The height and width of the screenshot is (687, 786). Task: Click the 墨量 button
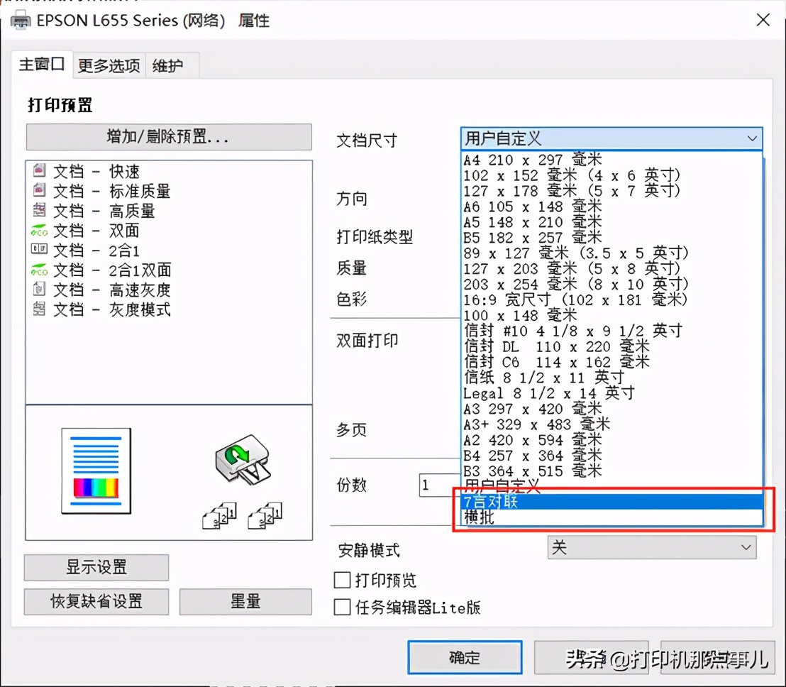tap(245, 602)
